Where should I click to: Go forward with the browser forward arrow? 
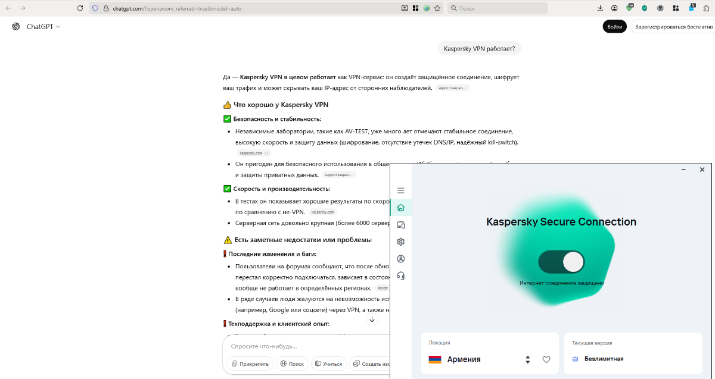click(23, 8)
